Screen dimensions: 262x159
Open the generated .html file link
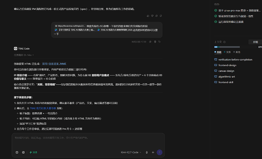point(54,64)
